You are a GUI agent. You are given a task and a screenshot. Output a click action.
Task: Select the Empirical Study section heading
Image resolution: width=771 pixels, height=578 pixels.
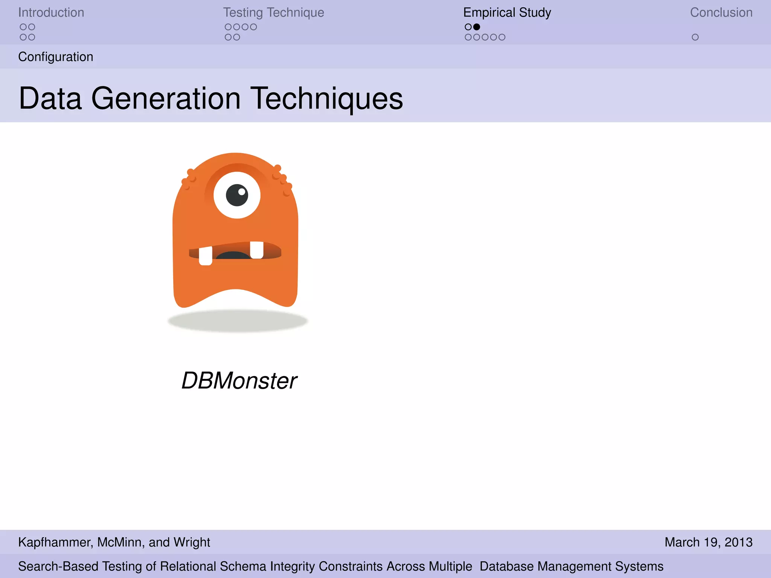[507, 12]
